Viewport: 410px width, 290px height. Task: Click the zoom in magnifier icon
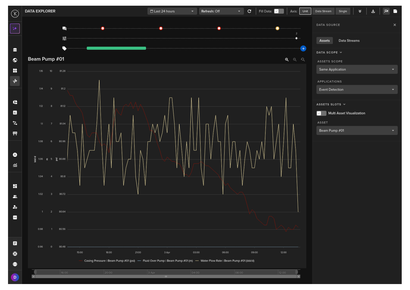(287, 60)
